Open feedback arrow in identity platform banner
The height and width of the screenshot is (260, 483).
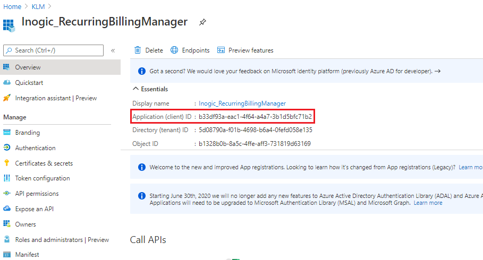[437, 71]
